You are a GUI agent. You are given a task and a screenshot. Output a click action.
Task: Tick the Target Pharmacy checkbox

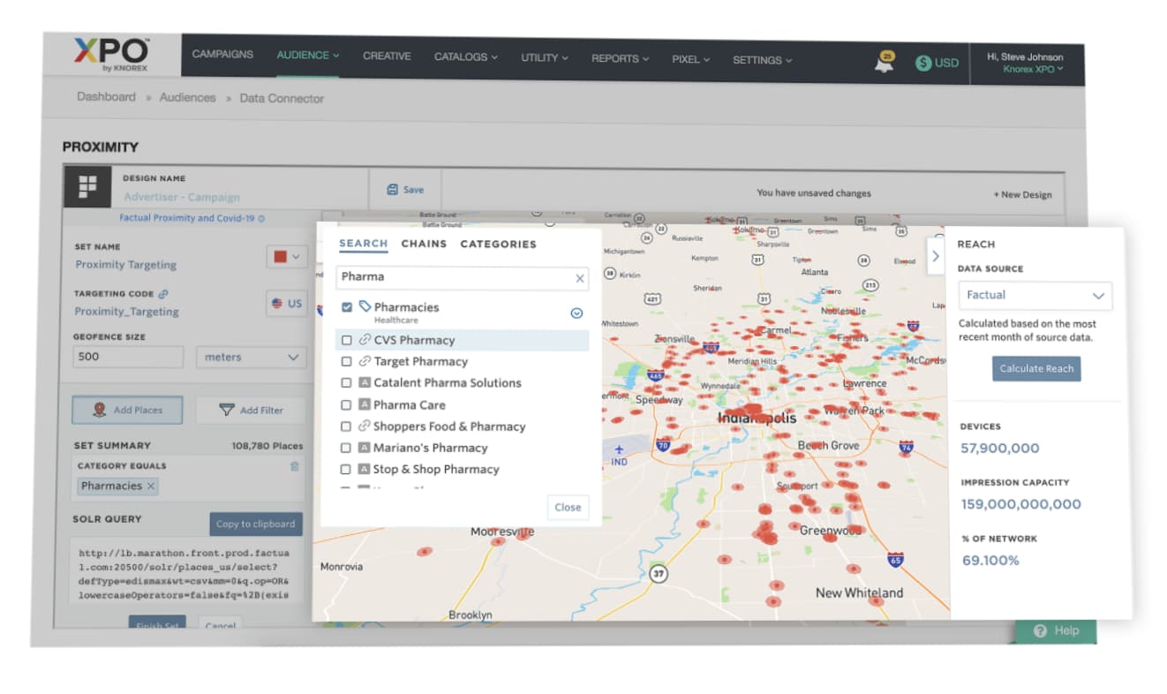click(347, 362)
